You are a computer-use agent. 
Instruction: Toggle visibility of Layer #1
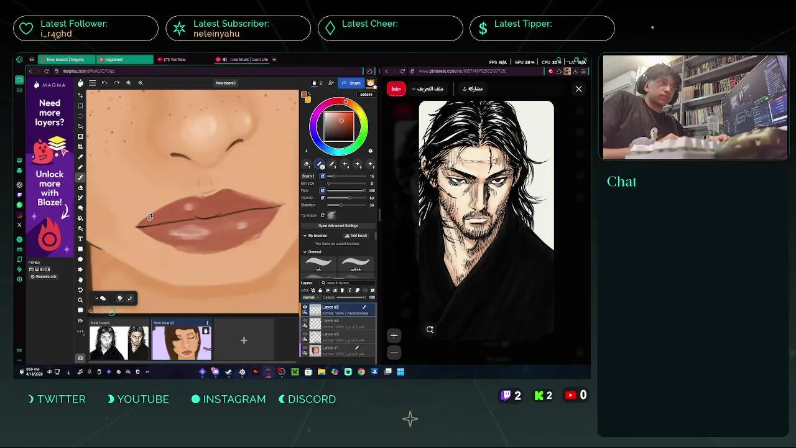[305, 348]
